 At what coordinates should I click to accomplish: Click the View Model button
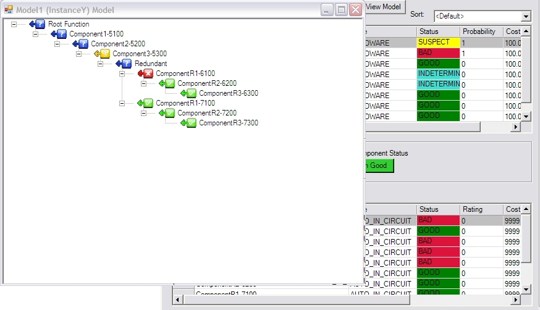tap(385, 7)
